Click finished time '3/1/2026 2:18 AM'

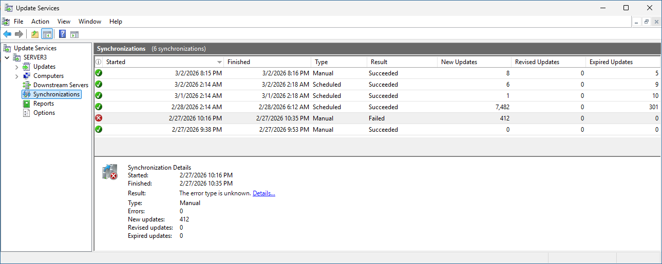(x=286, y=96)
